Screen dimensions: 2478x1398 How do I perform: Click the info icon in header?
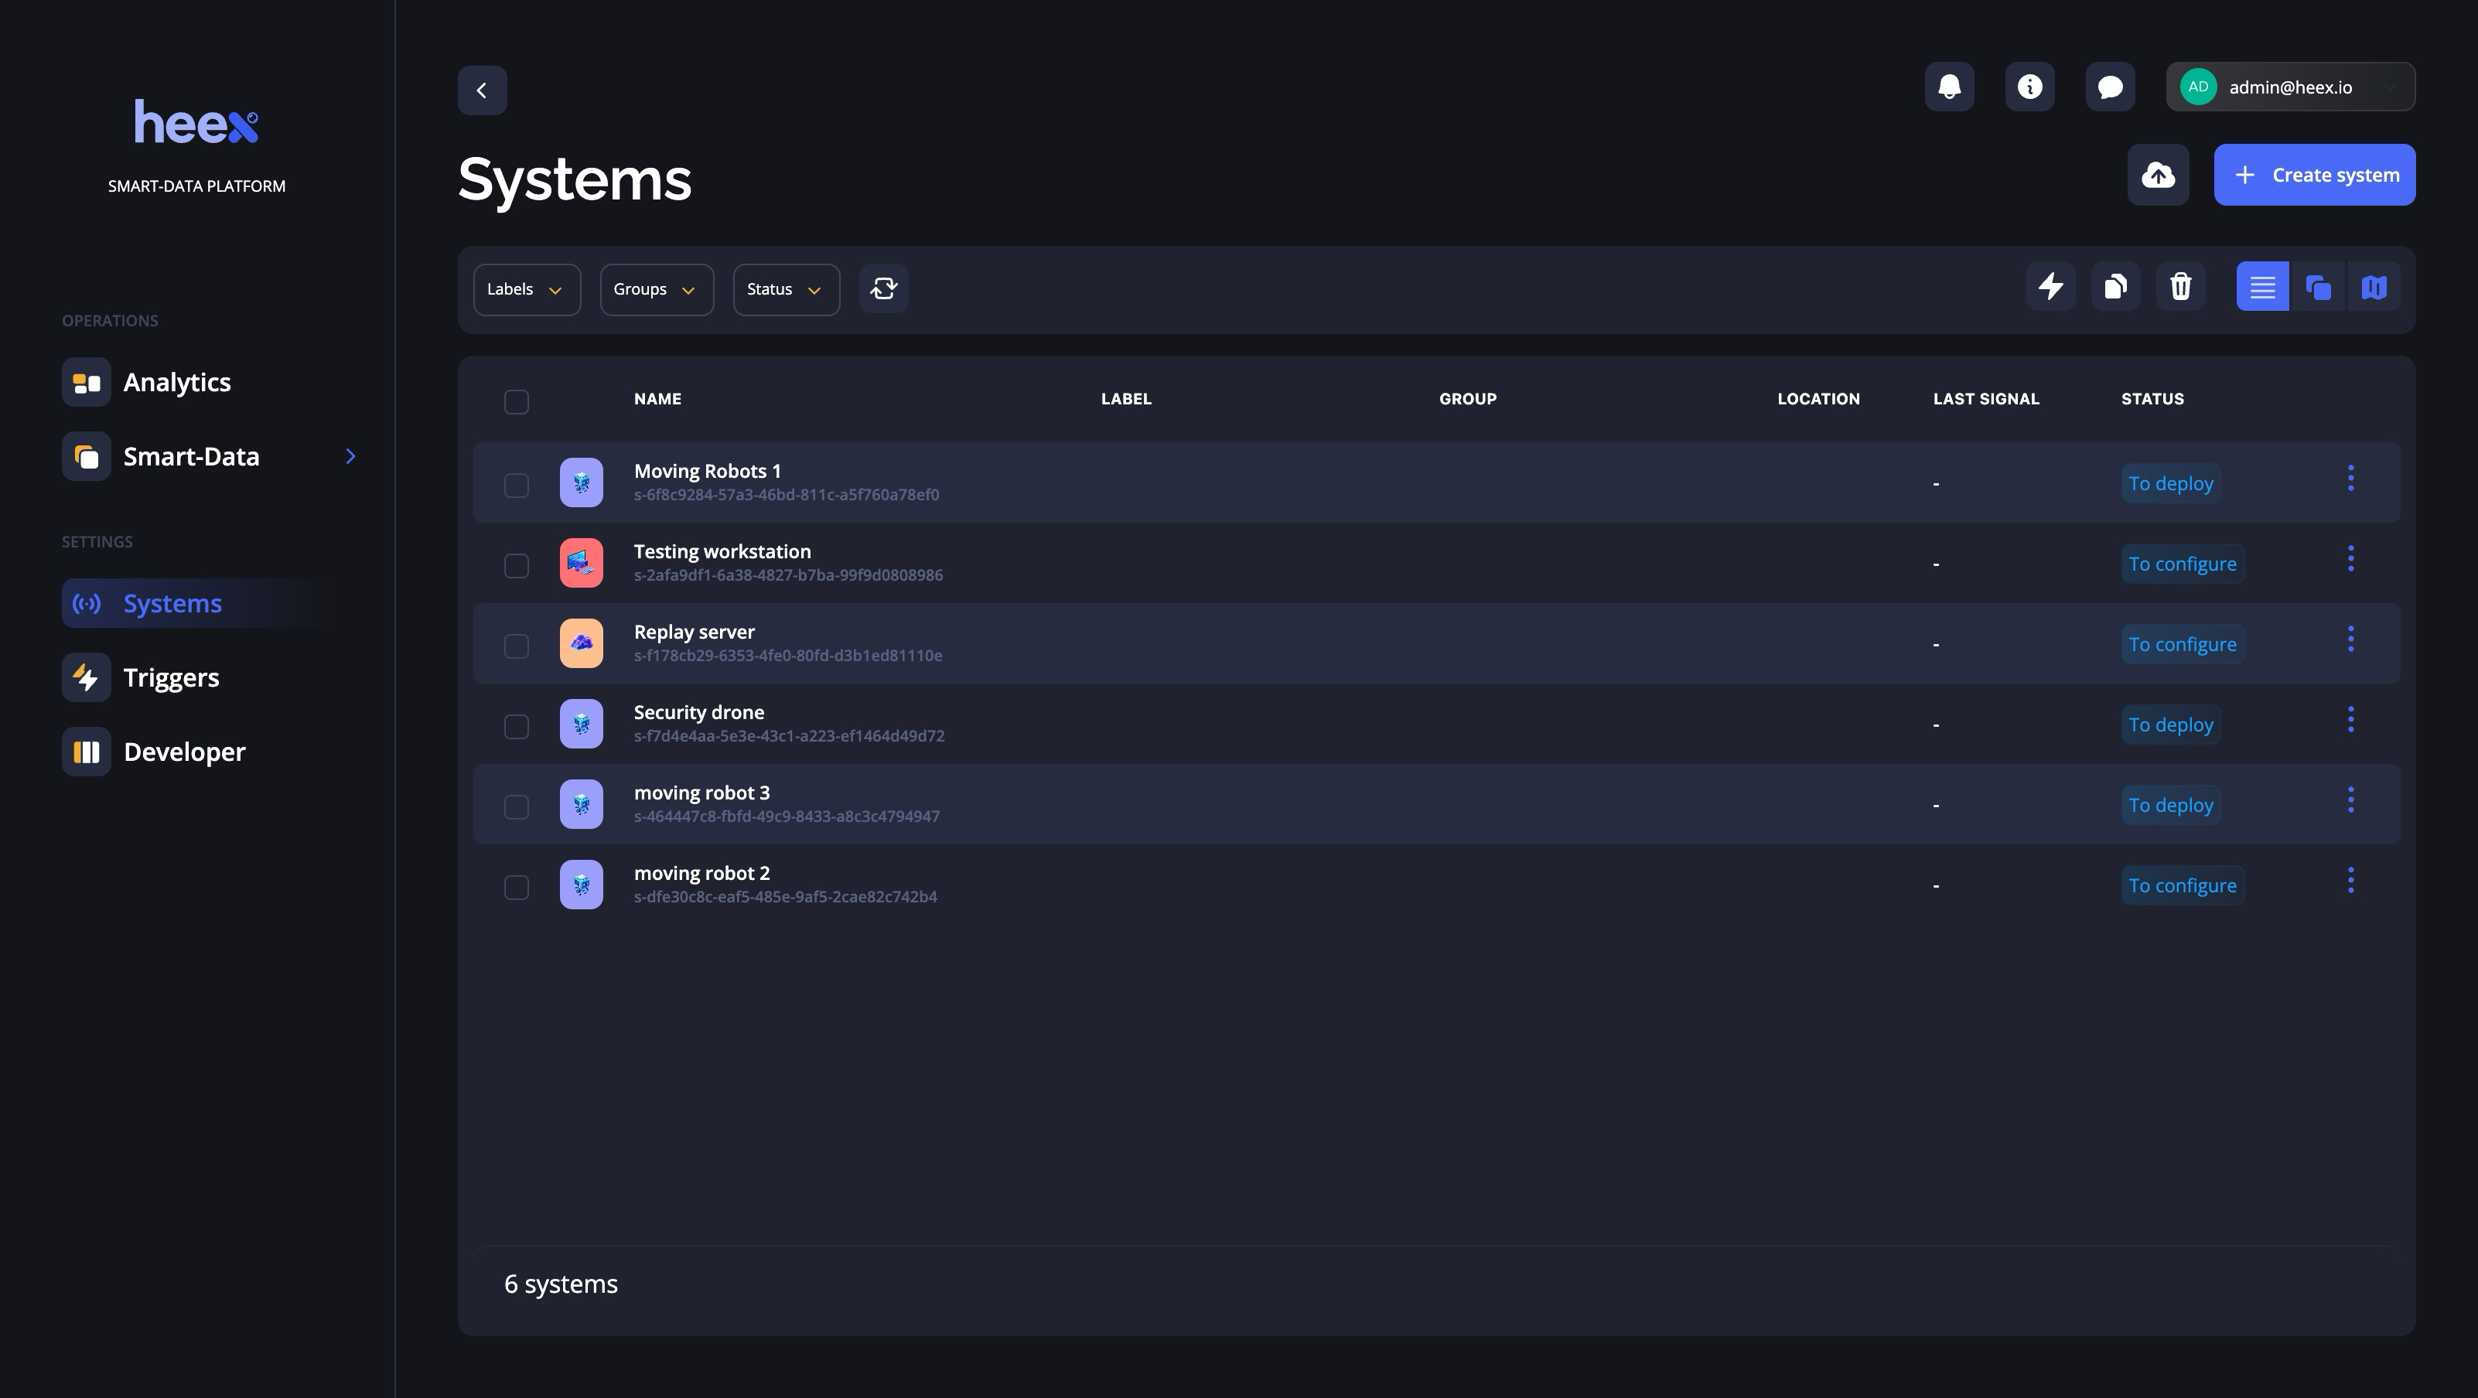coord(2029,87)
